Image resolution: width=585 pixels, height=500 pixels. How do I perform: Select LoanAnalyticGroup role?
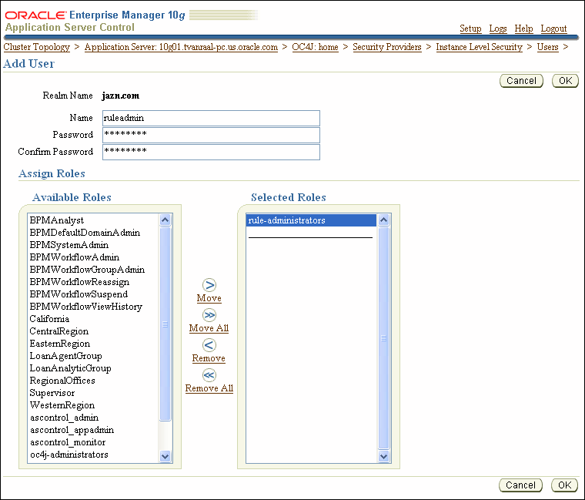pyautogui.click(x=93, y=368)
